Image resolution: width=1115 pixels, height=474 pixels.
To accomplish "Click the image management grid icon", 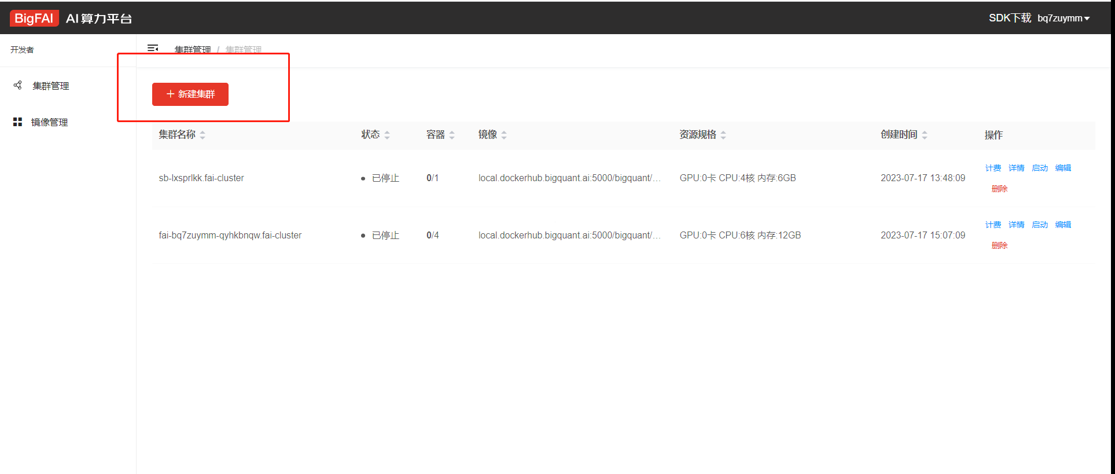I will pyautogui.click(x=17, y=122).
